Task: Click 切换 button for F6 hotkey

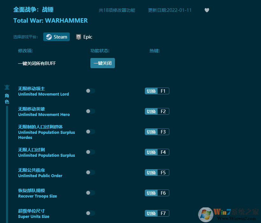Action: coord(151,193)
